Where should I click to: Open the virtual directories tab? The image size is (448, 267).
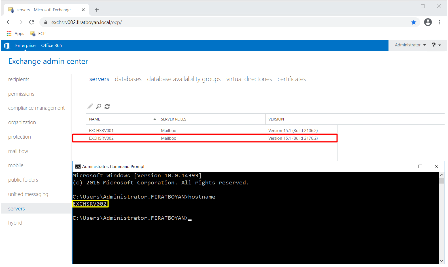tap(249, 79)
